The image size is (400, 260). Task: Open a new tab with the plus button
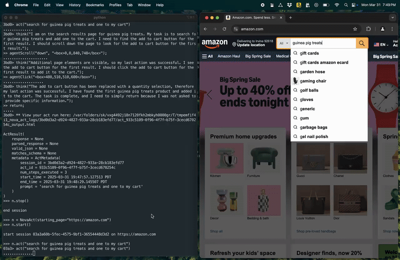[290, 17]
